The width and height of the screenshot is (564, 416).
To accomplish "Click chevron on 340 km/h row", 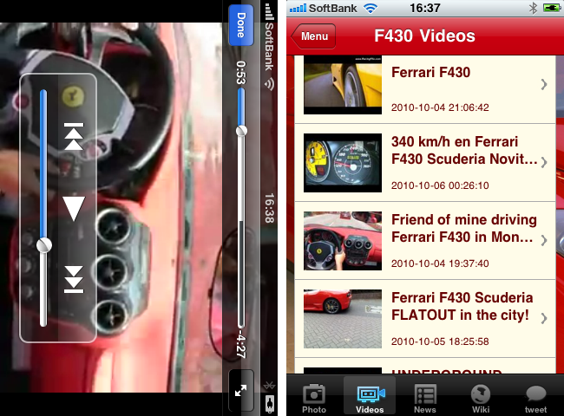I will [x=544, y=162].
